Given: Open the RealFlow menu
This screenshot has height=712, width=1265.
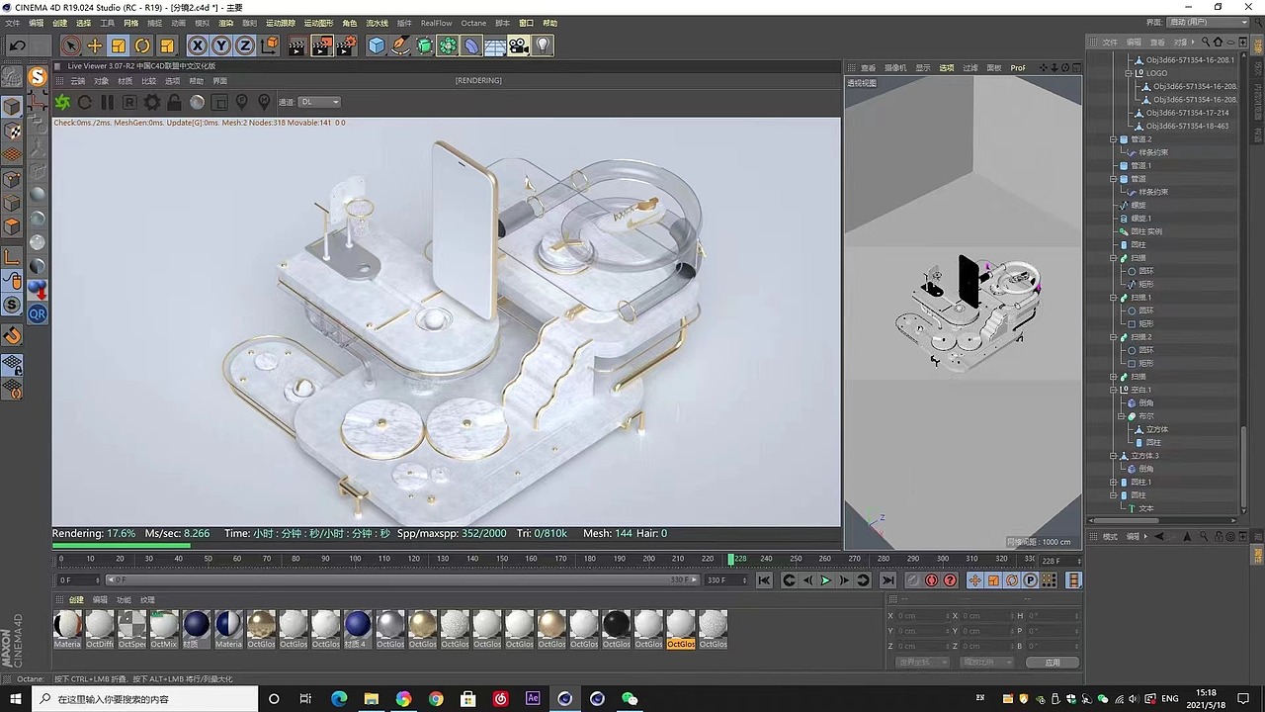Looking at the screenshot, I should coord(436,23).
